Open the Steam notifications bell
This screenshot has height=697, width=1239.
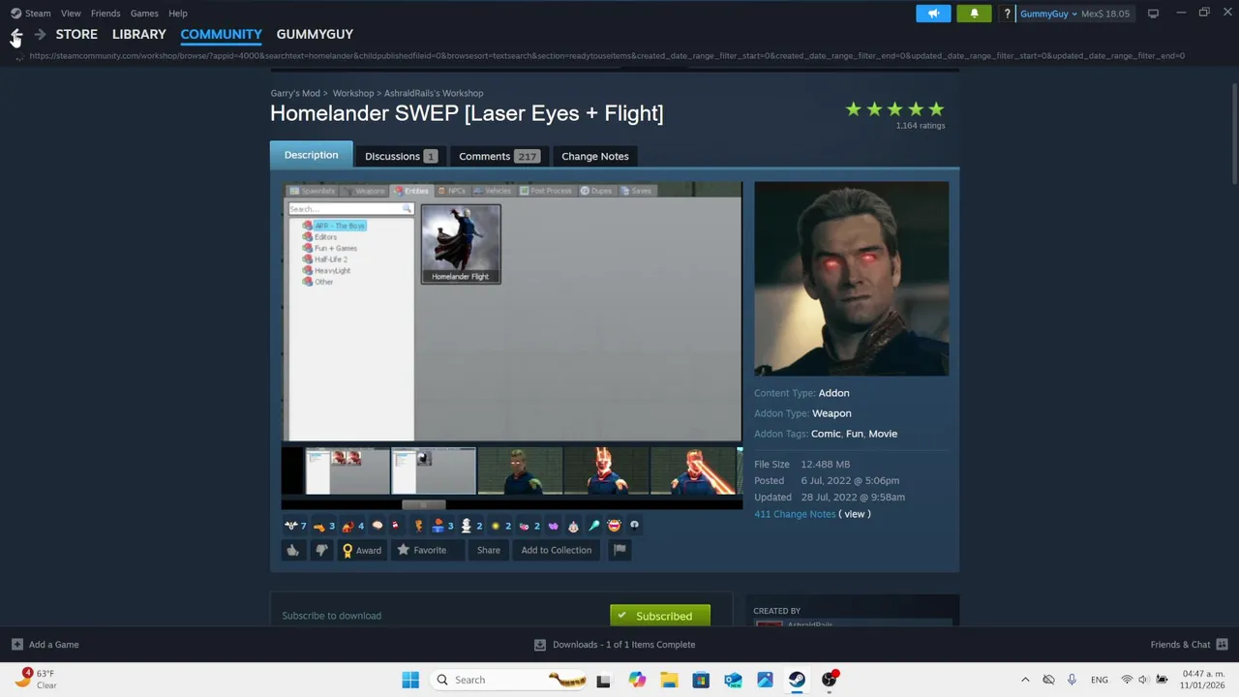(x=974, y=14)
